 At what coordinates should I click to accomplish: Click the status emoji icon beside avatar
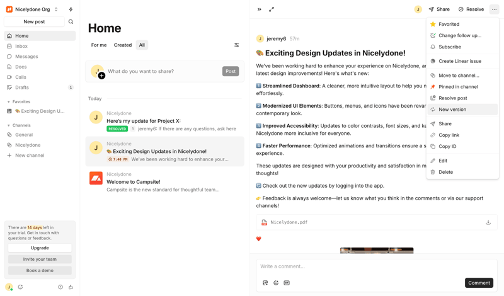coord(20,287)
